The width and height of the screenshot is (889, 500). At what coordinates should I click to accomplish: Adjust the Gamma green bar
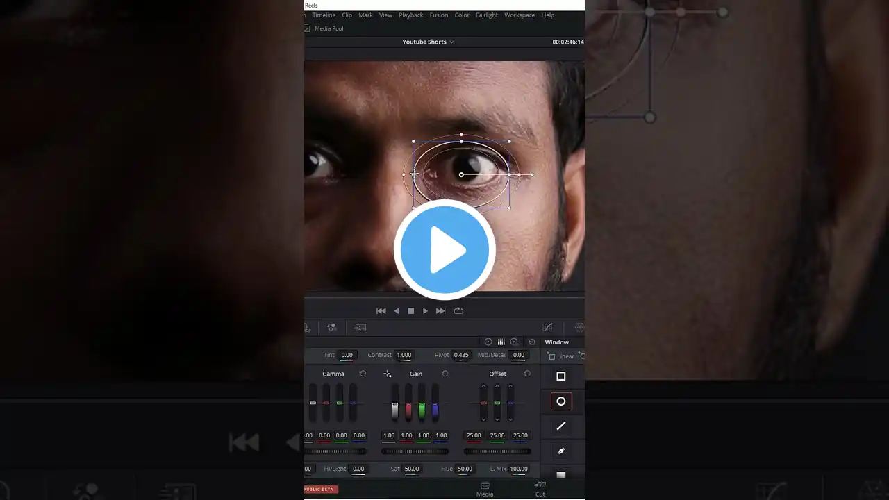tap(340, 403)
